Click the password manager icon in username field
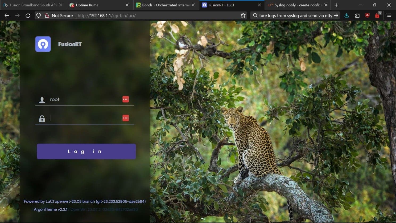The image size is (396, 223). [126, 99]
